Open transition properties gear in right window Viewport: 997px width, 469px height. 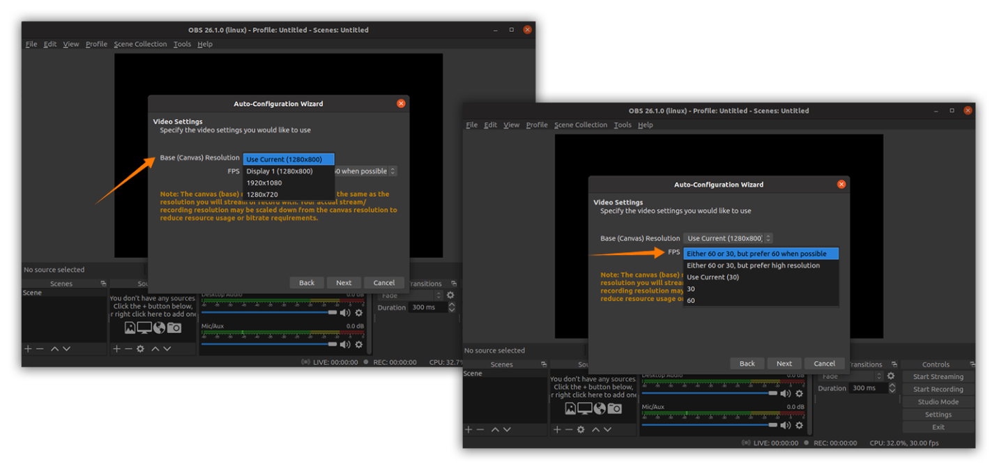click(891, 376)
